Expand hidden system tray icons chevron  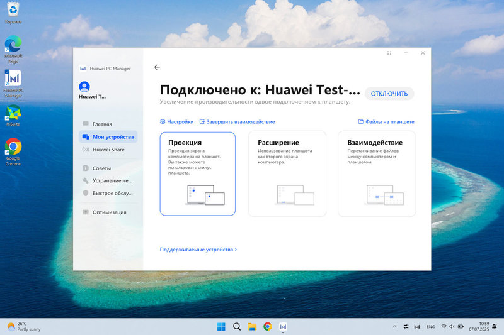tap(394, 327)
